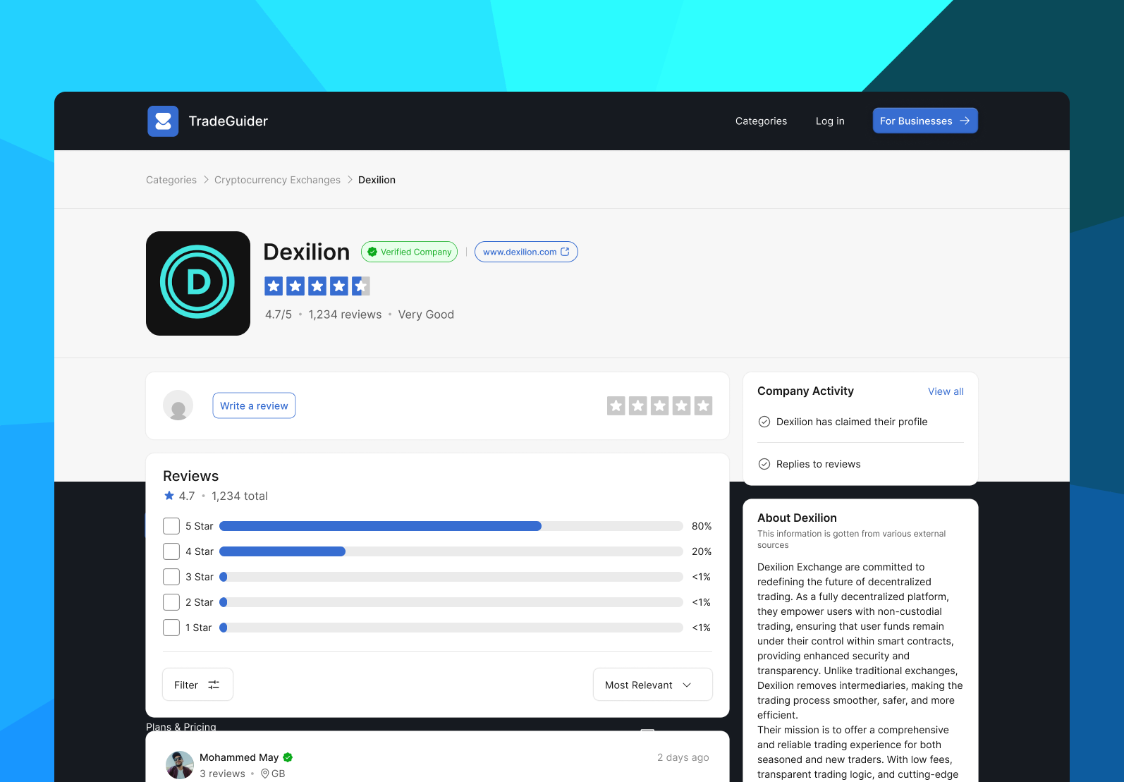
Task: Click the filter sliders icon
Action: coord(214,685)
